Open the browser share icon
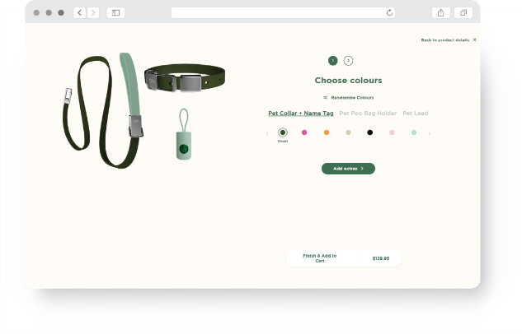This screenshot has height=334, width=522. pos(440,12)
